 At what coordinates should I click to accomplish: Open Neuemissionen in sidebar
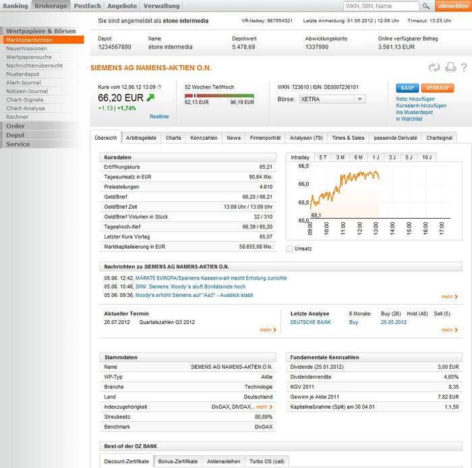click(x=26, y=48)
